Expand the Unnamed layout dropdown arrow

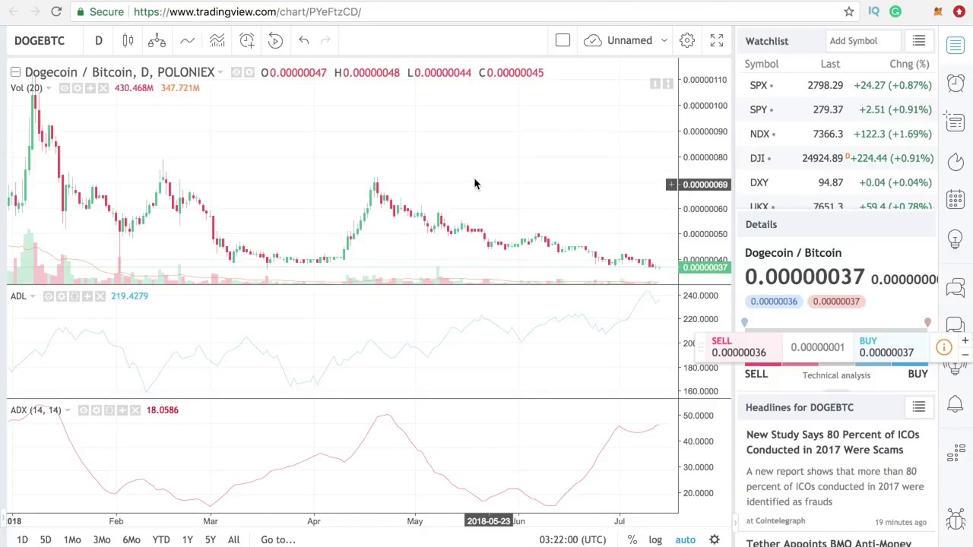(x=664, y=40)
